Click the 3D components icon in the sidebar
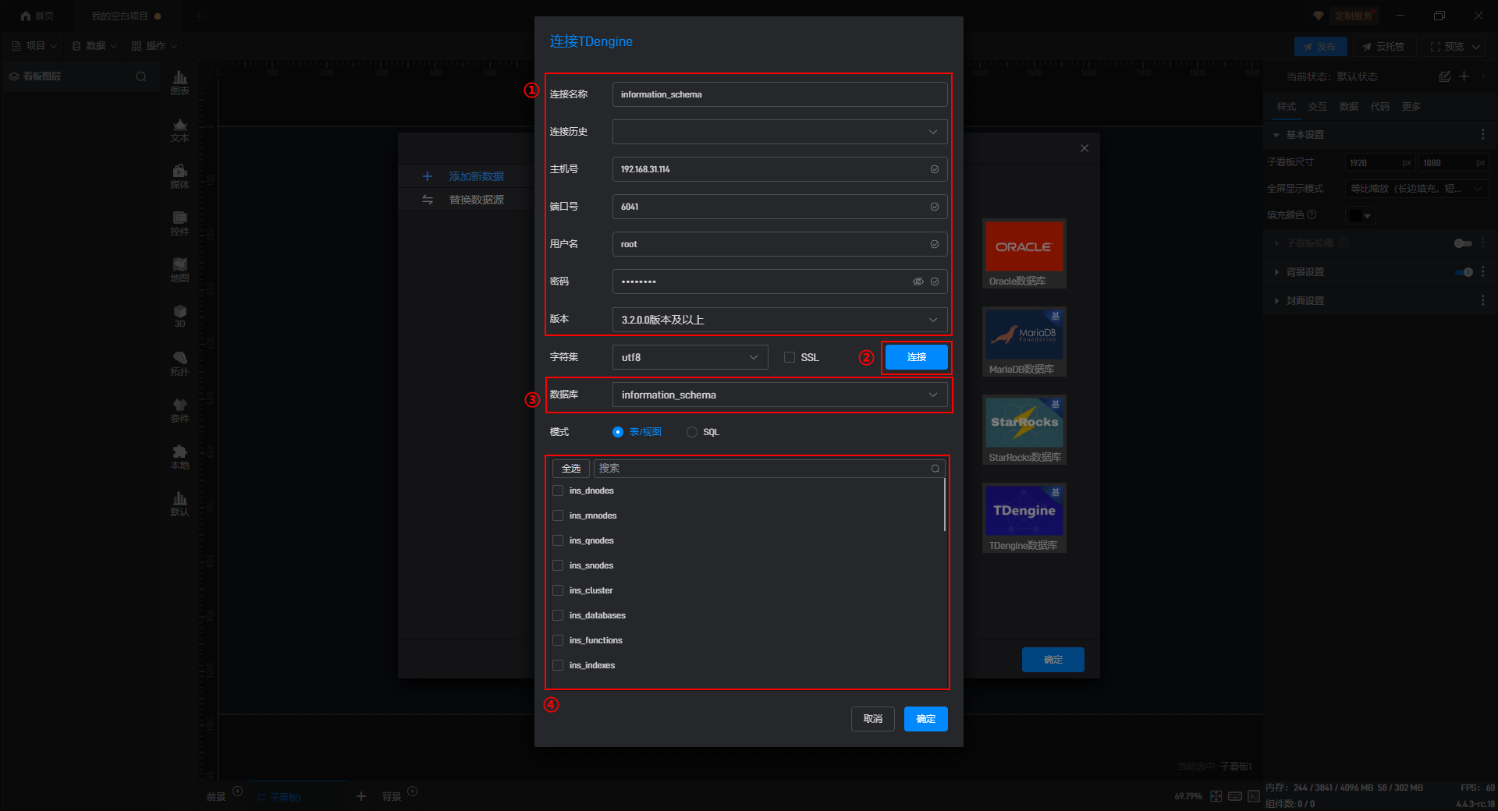1498x811 pixels. [179, 317]
